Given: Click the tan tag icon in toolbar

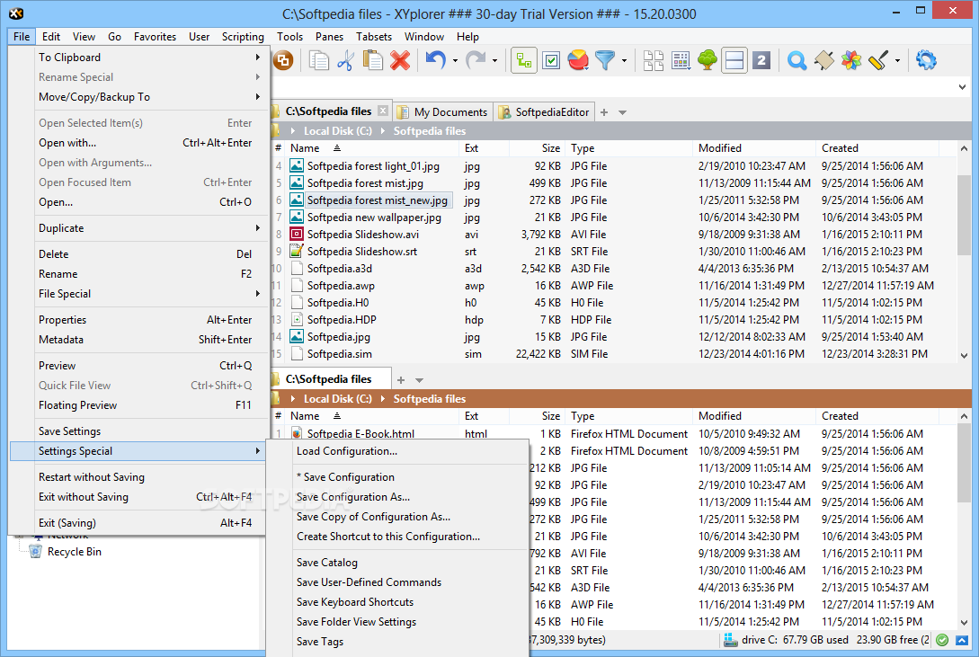Looking at the screenshot, I should click(x=824, y=60).
